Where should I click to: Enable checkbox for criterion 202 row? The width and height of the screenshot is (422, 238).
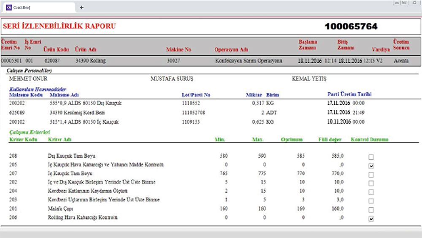(x=371, y=184)
